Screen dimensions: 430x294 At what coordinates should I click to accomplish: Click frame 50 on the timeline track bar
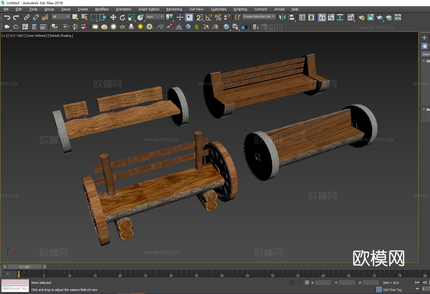[x=273, y=273]
